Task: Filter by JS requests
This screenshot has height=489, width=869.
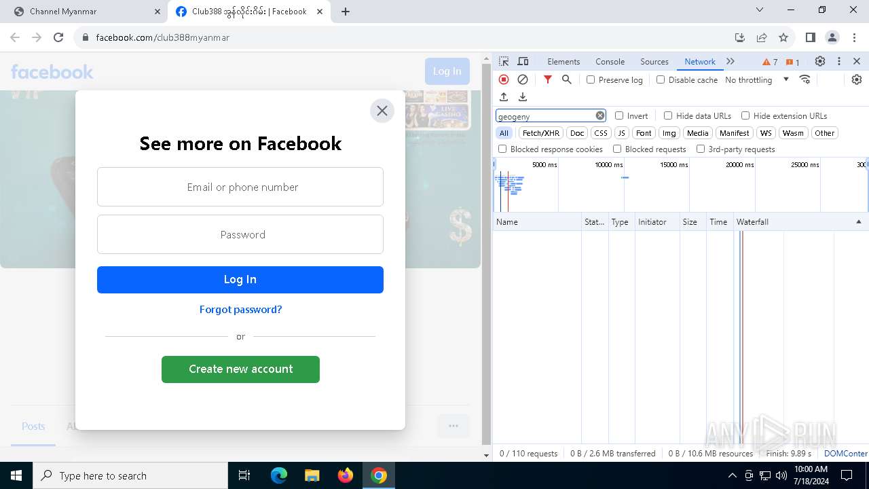Action: (621, 133)
